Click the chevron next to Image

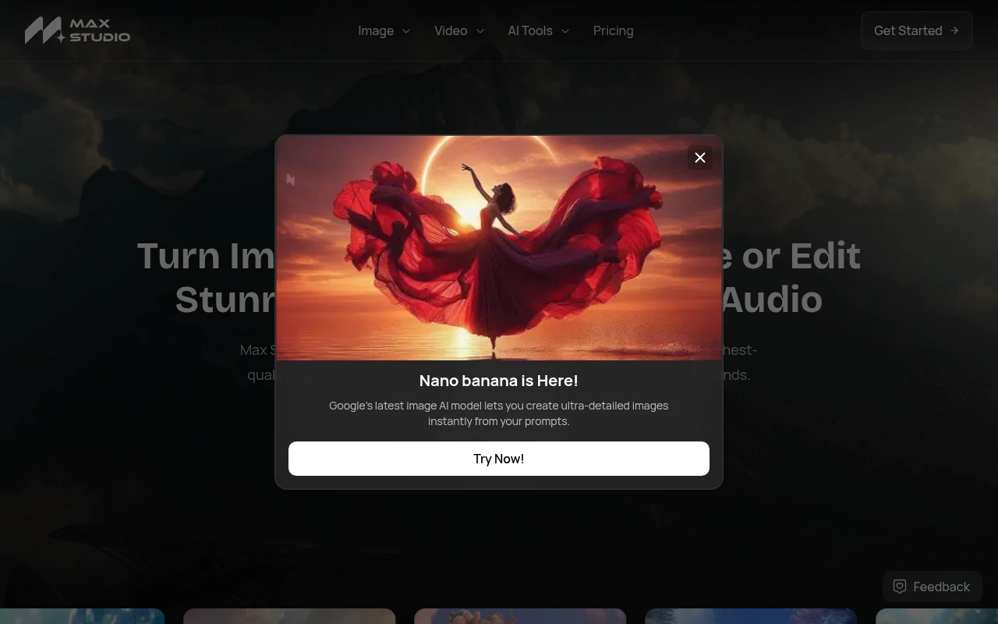click(x=405, y=31)
